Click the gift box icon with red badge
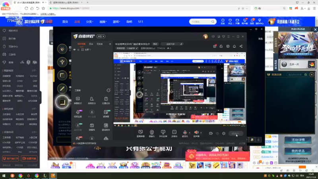This screenshot has width=318, height=179. (x=215, y=46)
